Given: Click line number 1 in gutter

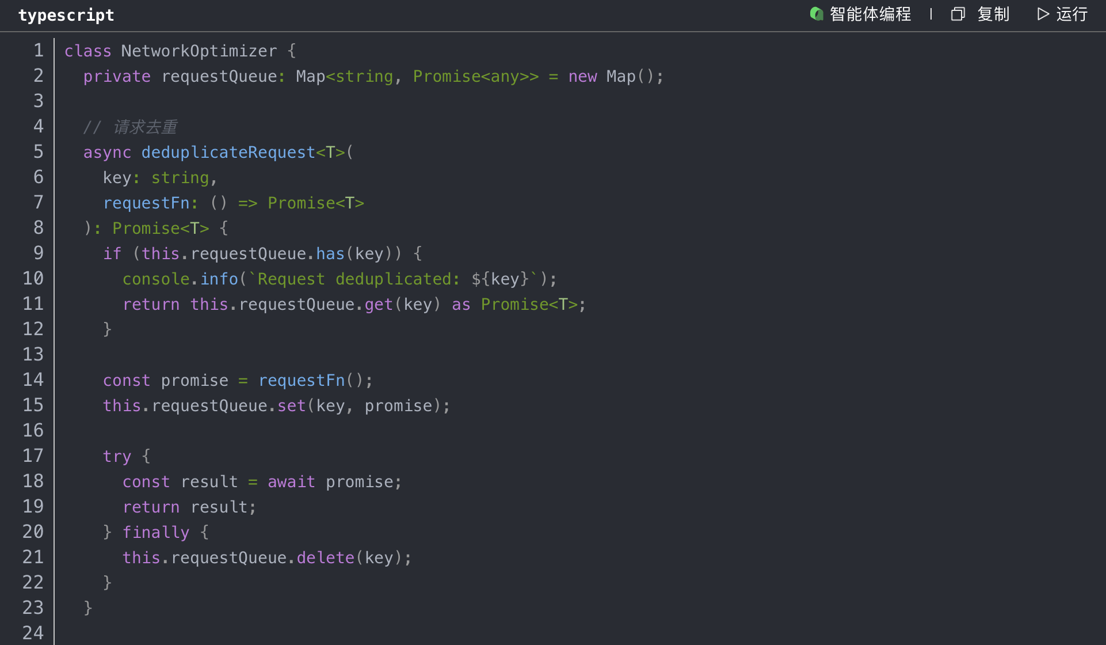Looking at the screenshot, I should point(38,51).
